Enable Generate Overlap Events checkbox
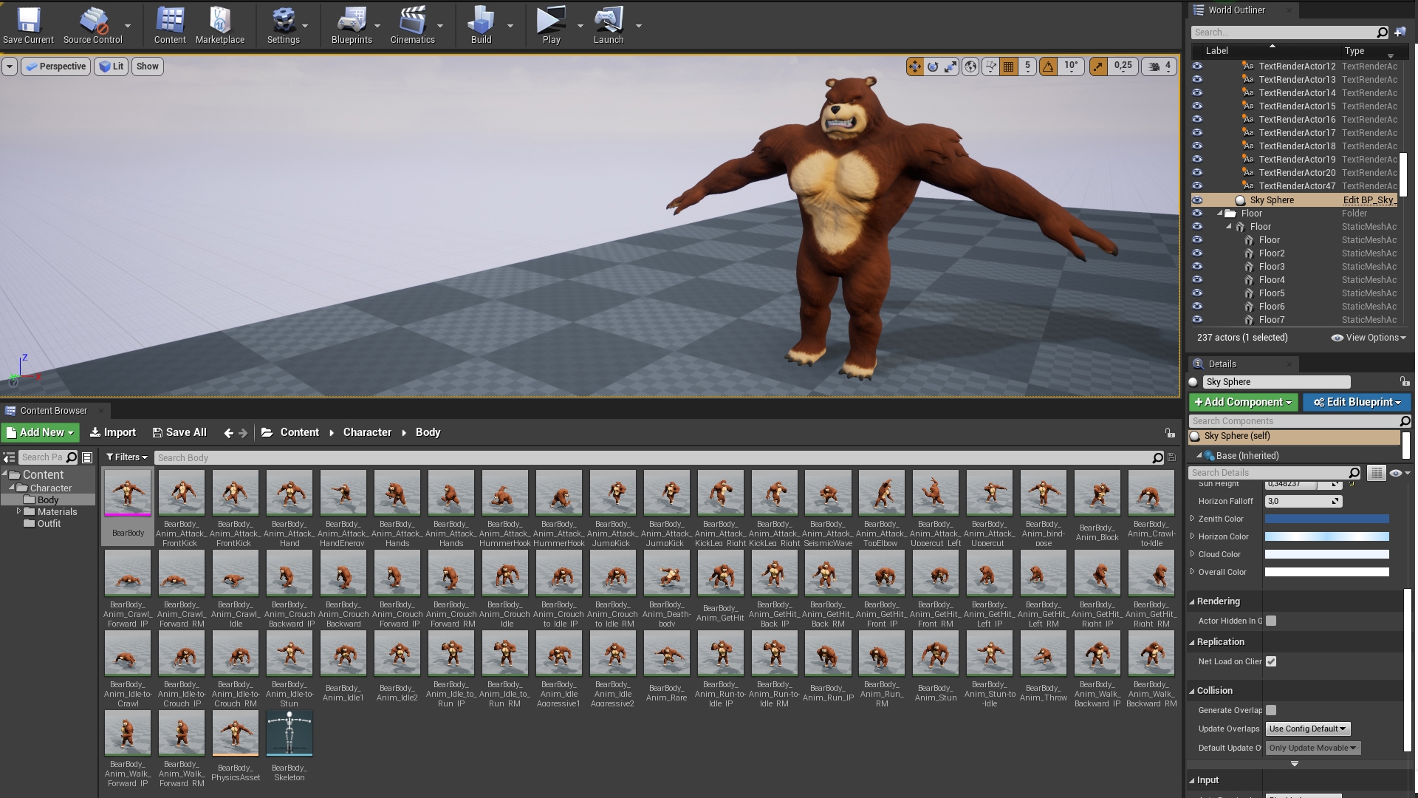Viewport: 1418px width, 798px height. (1271, 710)
